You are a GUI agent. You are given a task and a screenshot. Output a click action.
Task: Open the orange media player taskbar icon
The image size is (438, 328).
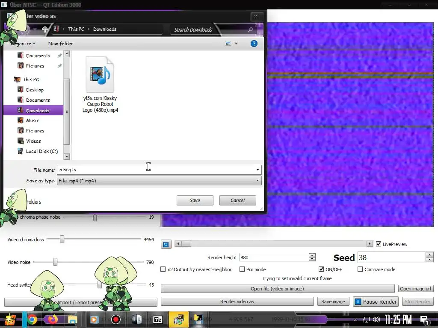tap(95, 319)
